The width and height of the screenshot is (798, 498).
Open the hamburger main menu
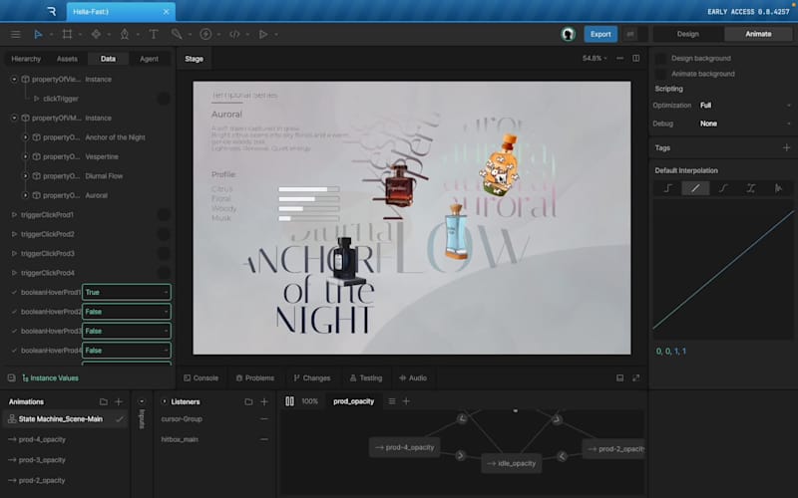point(16,34)
